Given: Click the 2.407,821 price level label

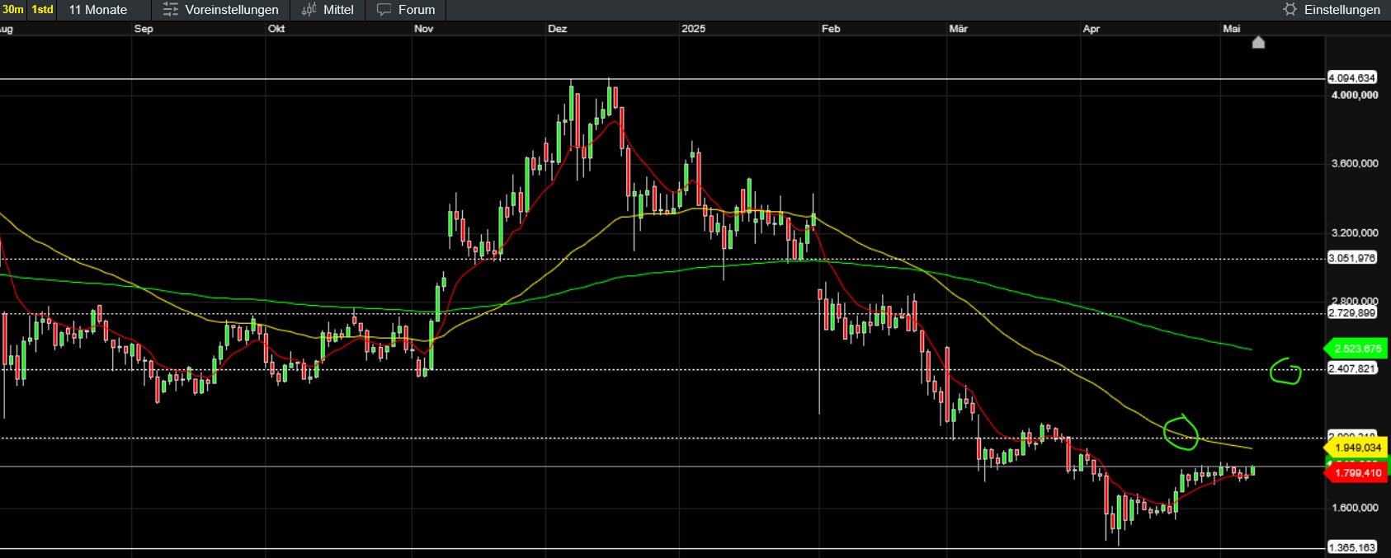Looking at the screenshot, I should point(1352,368).
